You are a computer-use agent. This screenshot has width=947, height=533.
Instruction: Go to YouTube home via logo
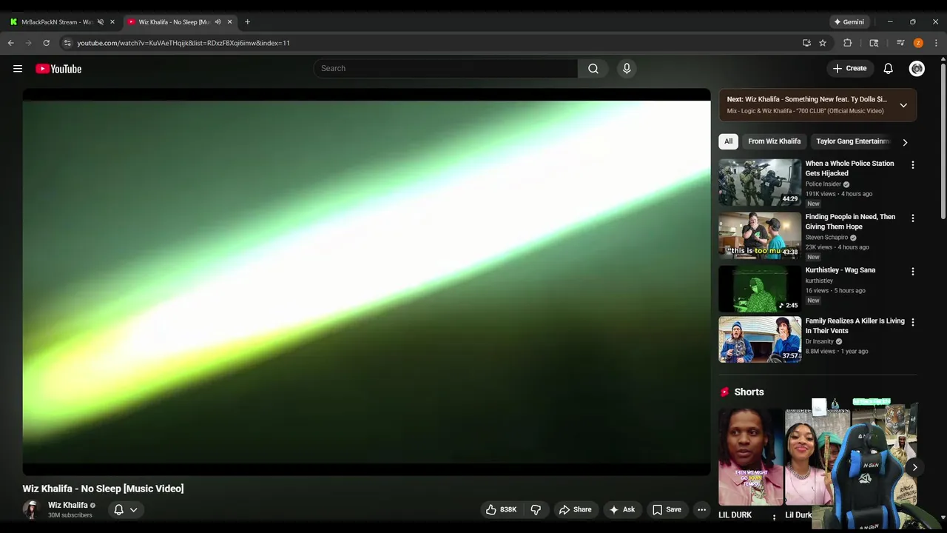[x=58, y=69]
